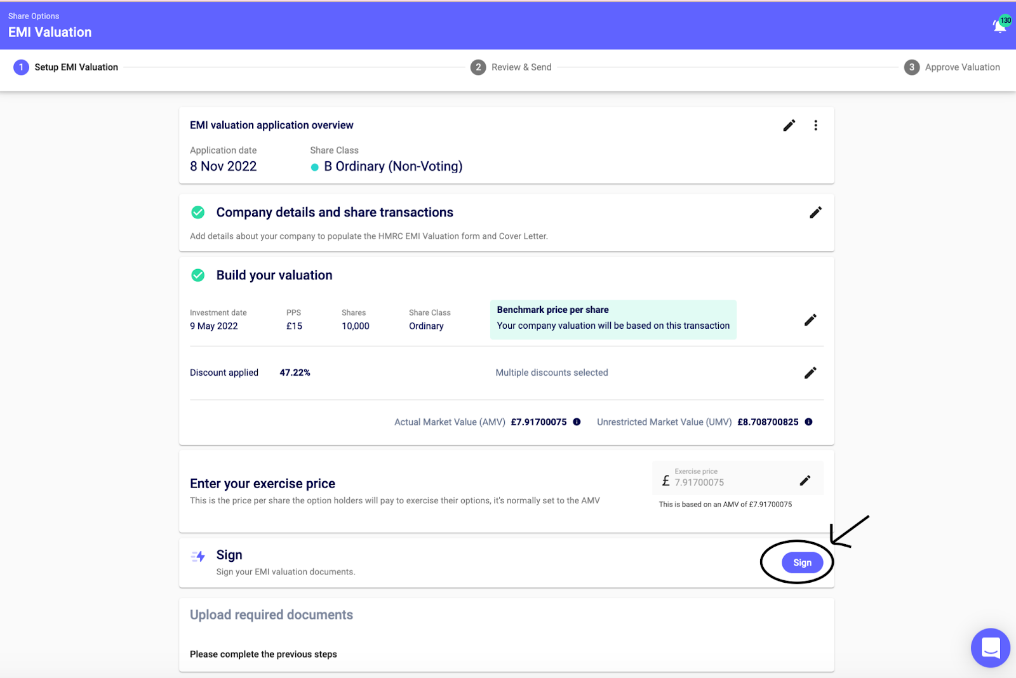Edit the EMI valuation application overview
The height and width of the screenshot is (678, 1016).
click(x=789, y=126)
